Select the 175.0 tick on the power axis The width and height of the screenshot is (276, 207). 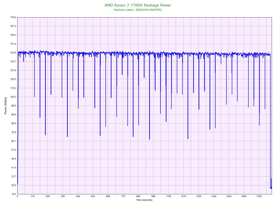coord(13,17)
